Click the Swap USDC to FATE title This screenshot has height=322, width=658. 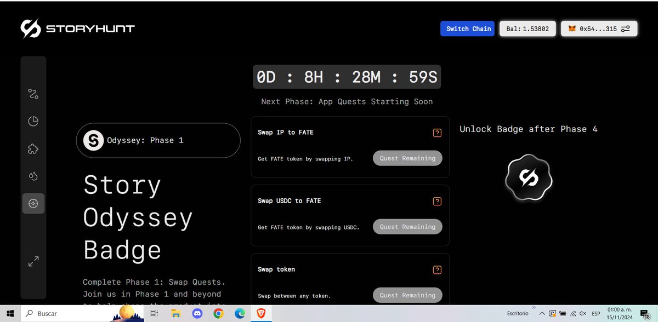coord(290,201)
